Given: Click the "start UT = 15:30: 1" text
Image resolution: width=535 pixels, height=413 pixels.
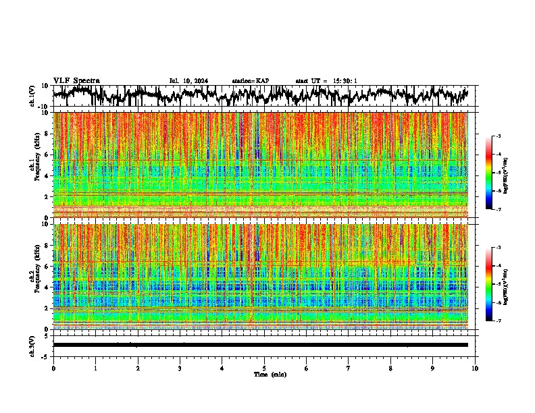Looking at the screenshot, I should click(x=326, y=81).
